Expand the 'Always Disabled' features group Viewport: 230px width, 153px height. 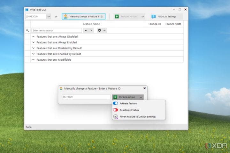click(33, 36)
